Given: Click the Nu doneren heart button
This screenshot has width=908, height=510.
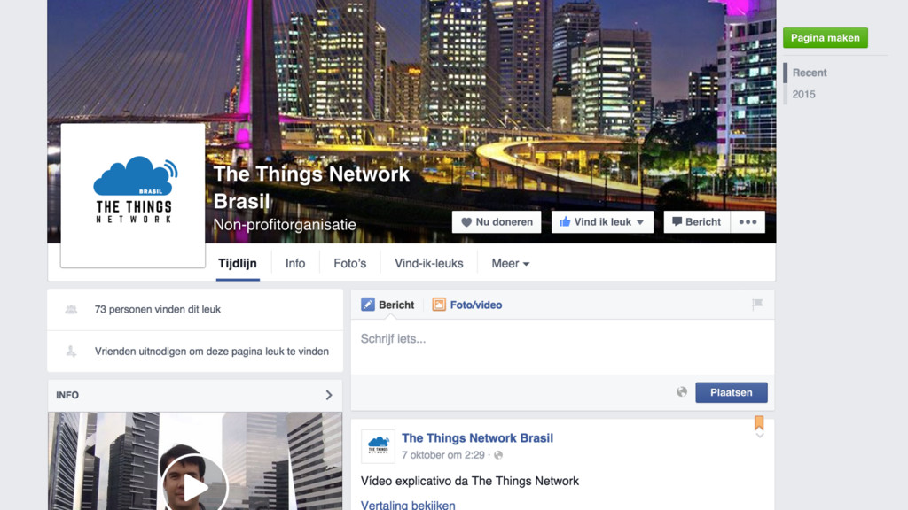Looking at the screenshot, I should (497, 222).
